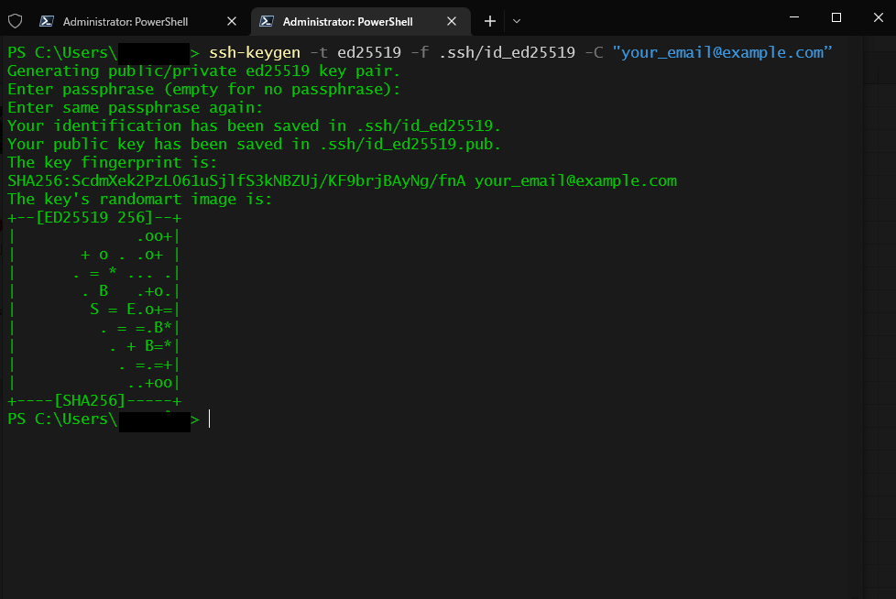This screenshot has width=896, height=599.
Task: Open a new tab with plus button
Action: coord(490,21)
